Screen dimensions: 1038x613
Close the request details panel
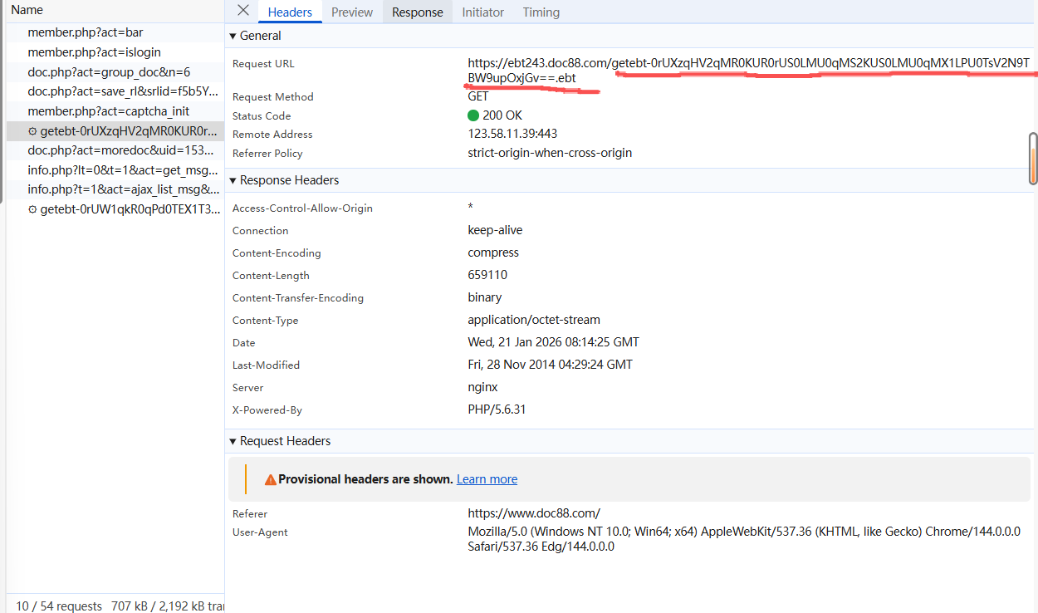point(243,11)
